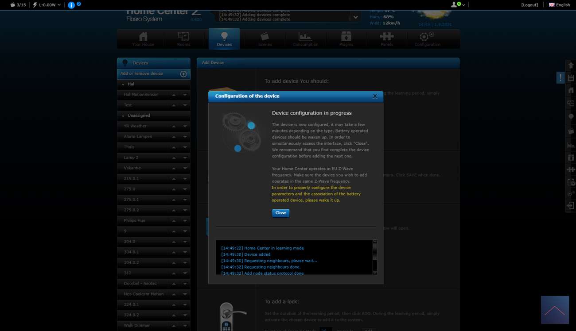Open the L:0.00W power dropdown
The width and height of the screenshot is (576, 331).
pos(47,5)
